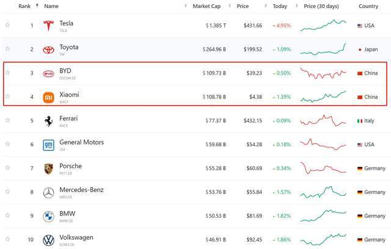
Task: Click BYD price $39.23
Action: (x=254, y=73)
